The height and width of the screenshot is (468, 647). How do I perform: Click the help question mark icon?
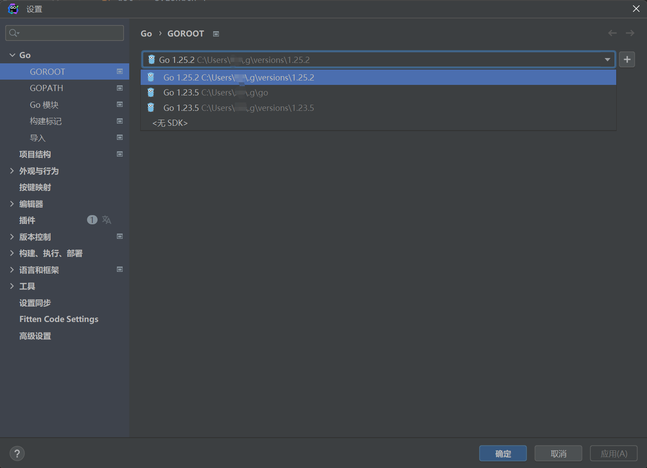[17, 453]
